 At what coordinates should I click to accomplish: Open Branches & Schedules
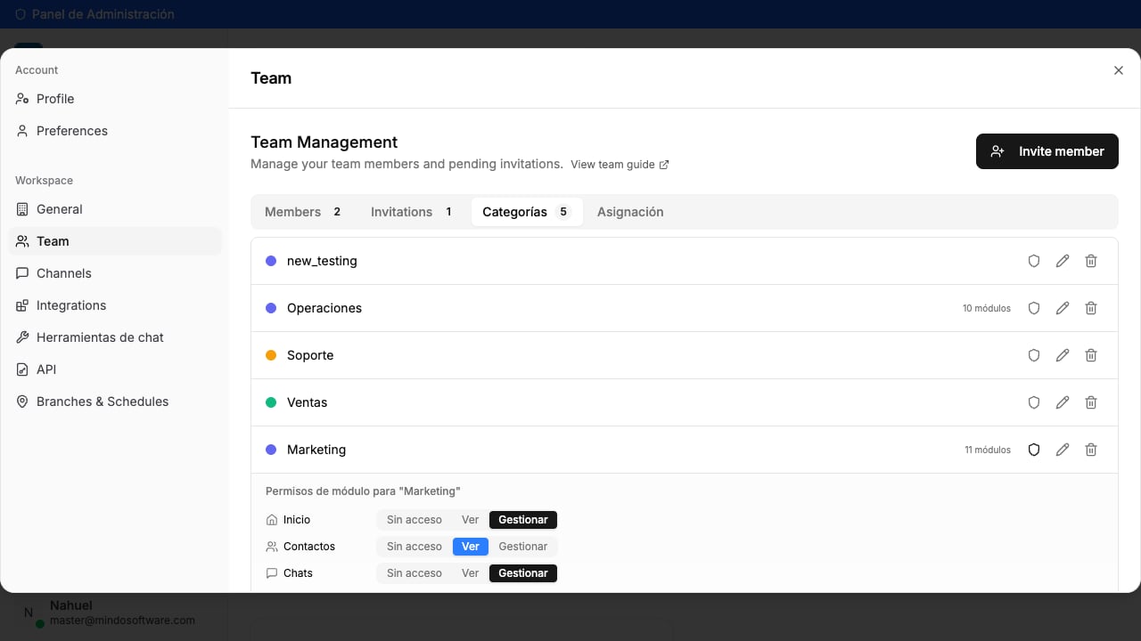[115, 402]
